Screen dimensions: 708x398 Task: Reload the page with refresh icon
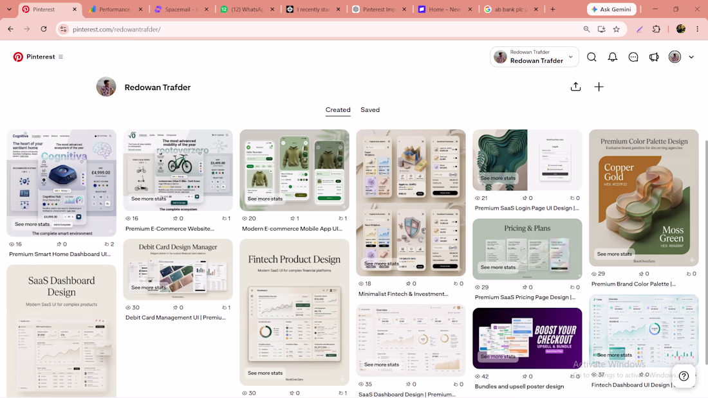click(x=43, y=29)
